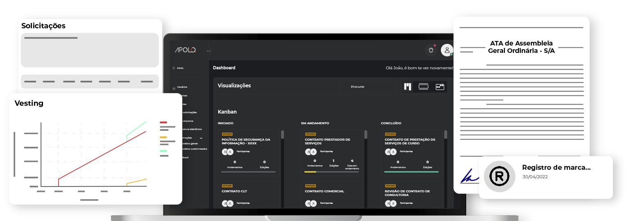Image resolution: width=629 pixels, height=221 pixels.
Task: Open Política de Segurança da Informação card
Action: coord(246,141)
